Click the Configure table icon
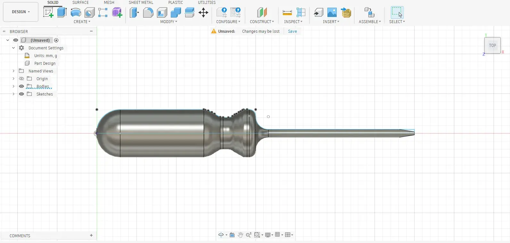The height and width of the screenshot is (243, 510). tap(235, 13)
